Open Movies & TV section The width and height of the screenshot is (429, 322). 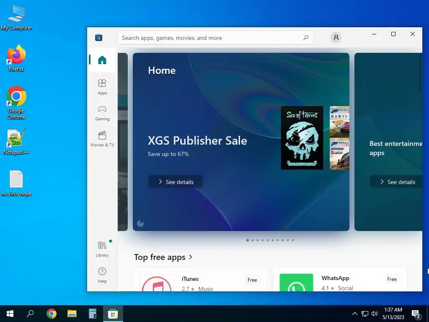[x=102, y=139]
